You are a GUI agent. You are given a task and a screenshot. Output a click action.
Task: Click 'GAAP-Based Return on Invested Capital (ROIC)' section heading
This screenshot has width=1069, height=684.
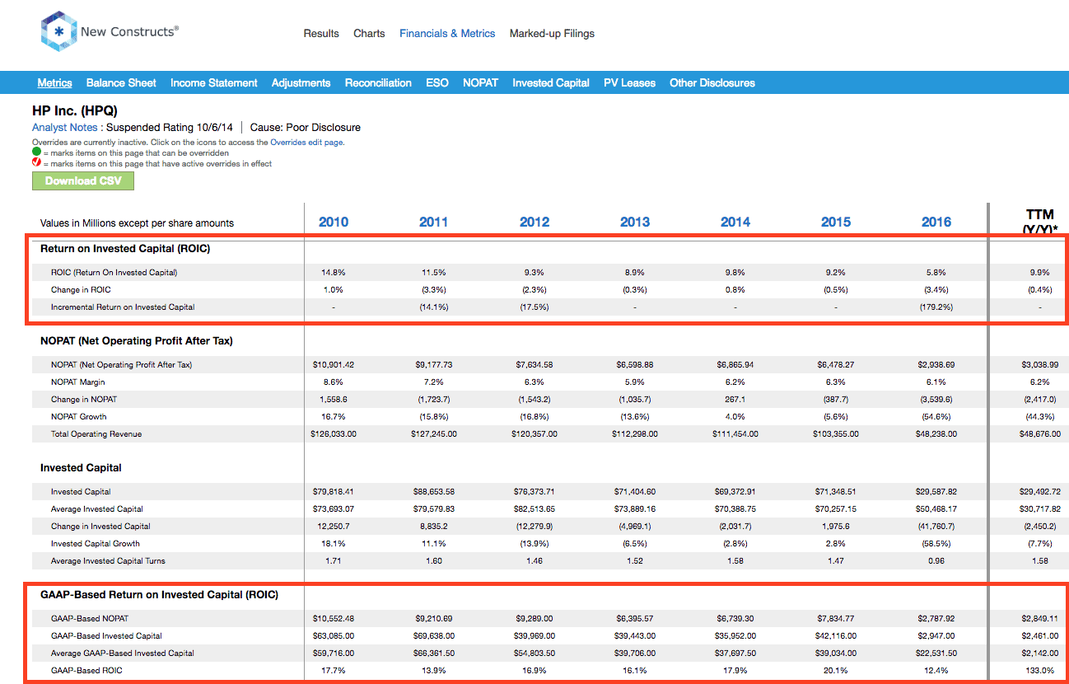159,595
